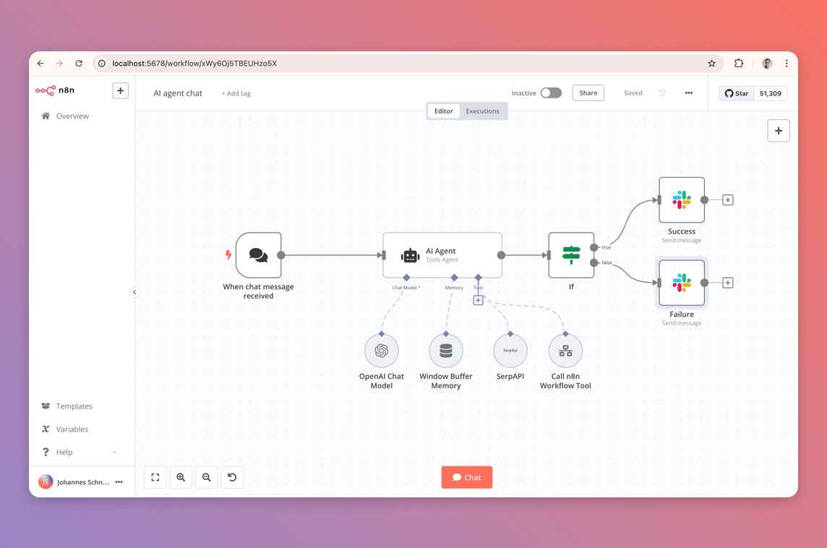Viewport: 827px width, 548px height.
Task: Click the Share button
Action: point(588,93)
